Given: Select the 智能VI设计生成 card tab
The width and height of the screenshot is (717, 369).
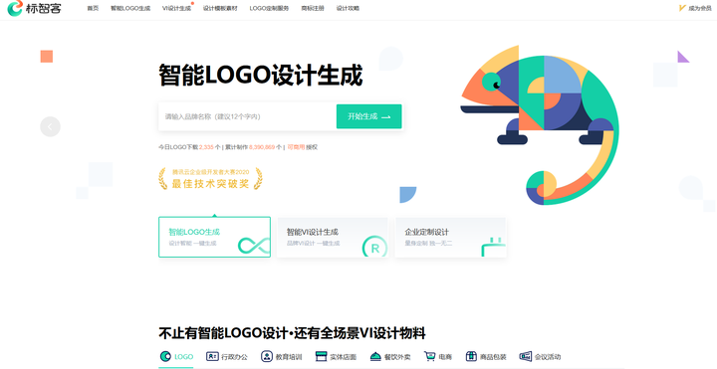Looking at the screenshot, I should click(333, 237).
